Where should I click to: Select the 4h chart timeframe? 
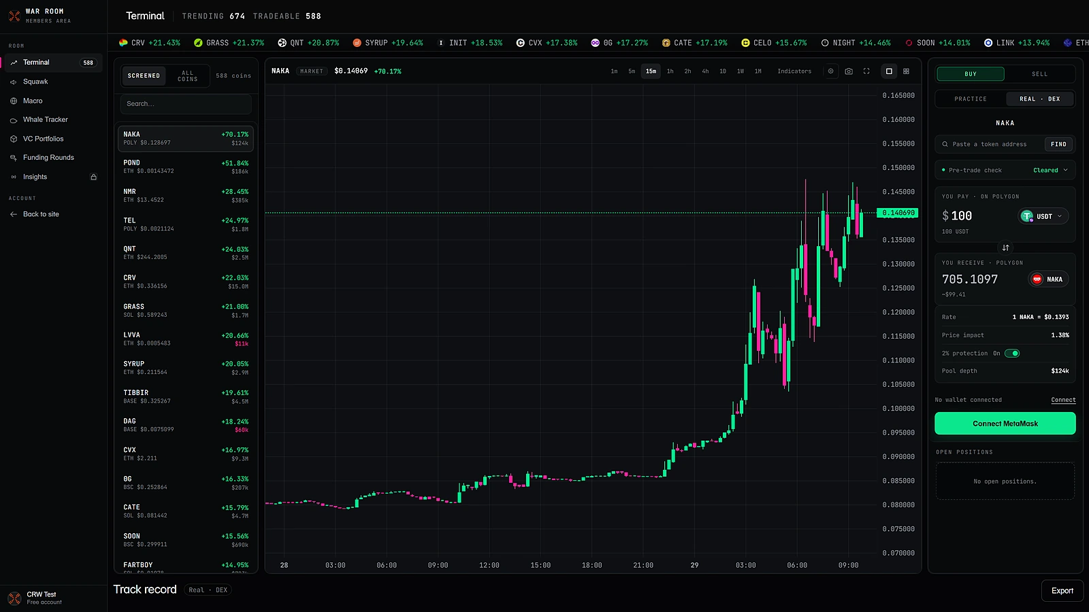pyautogui.click(x=705, y=71)
